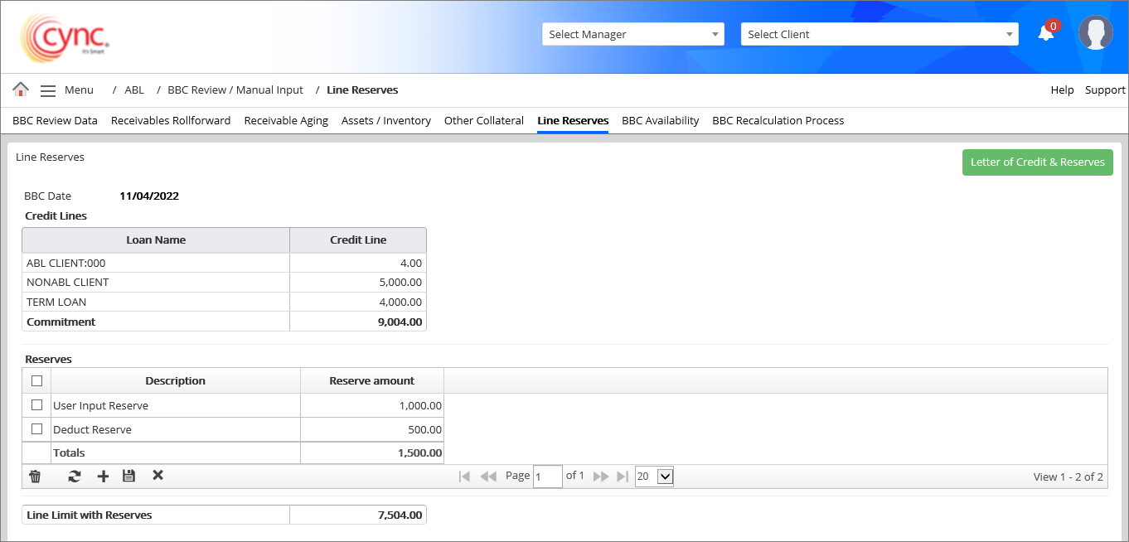Viewport: 1129px width, 542px height.
Task: Cancel editing with the X icon
Action: pyautogui.click(x=157, y=476)
